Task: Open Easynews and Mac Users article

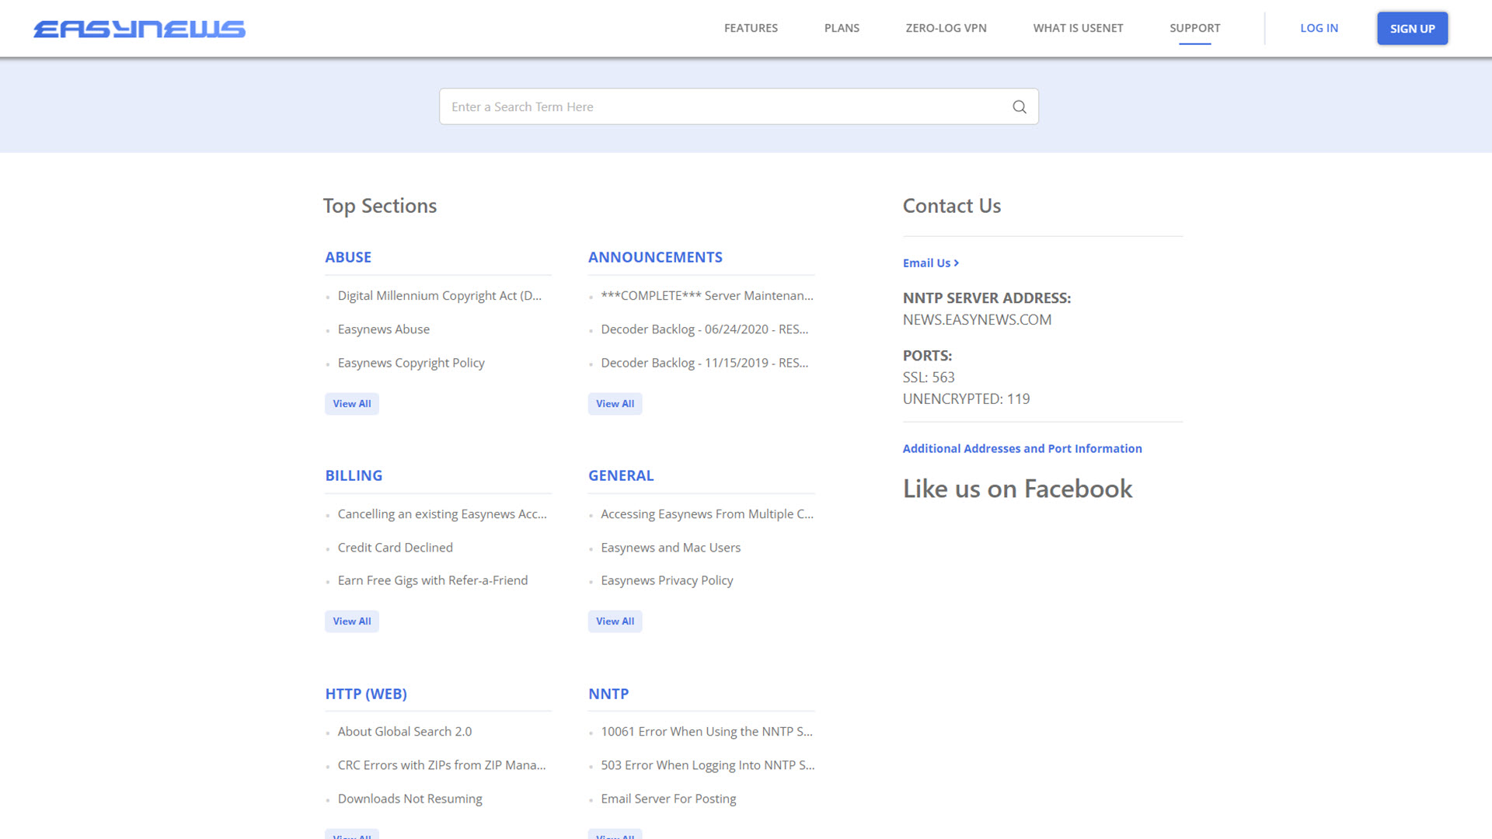Action: [671, 548]
